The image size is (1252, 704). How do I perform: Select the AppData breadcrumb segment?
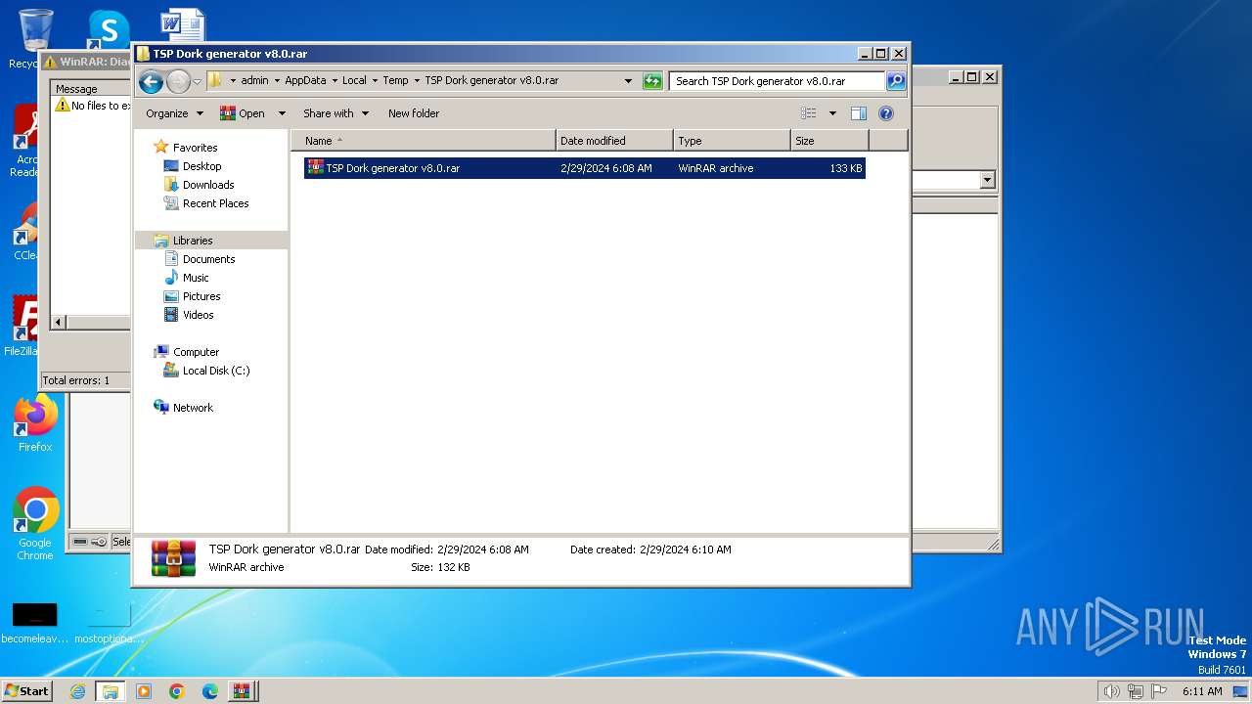tap(305, 81)
